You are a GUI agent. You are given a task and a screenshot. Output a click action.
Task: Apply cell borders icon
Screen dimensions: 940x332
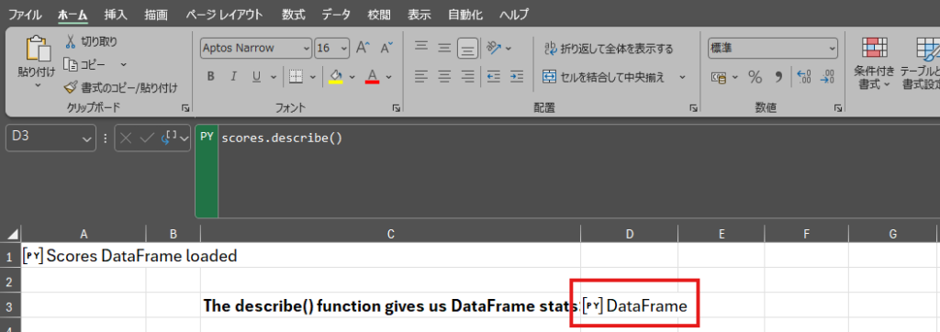[296, 76]
